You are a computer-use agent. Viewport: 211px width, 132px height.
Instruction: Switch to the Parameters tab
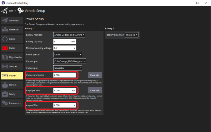pos(12,103)
